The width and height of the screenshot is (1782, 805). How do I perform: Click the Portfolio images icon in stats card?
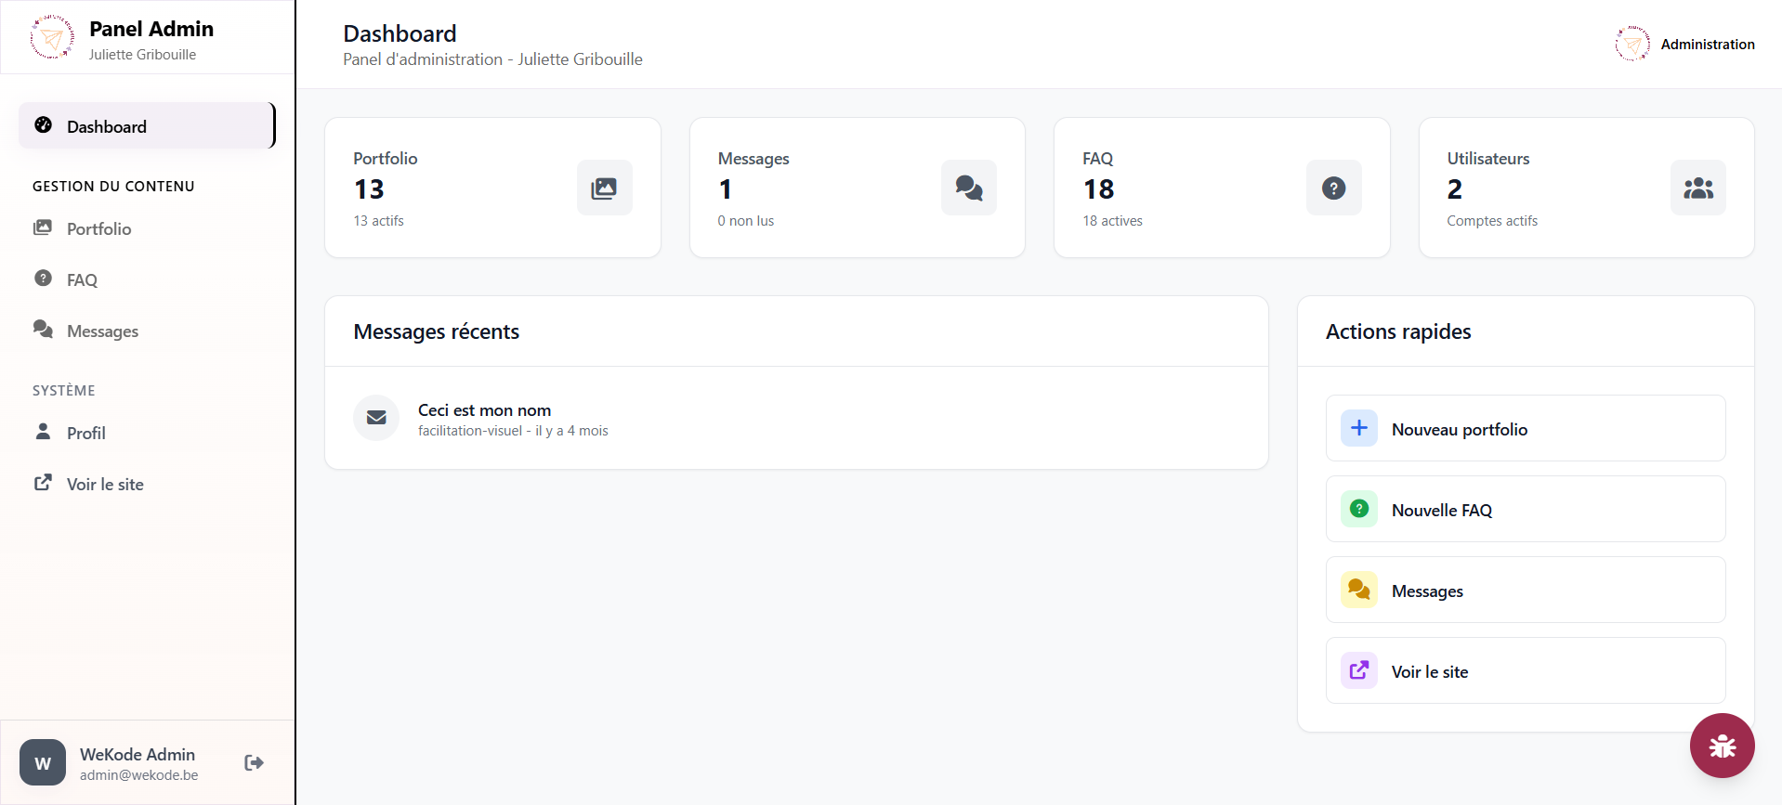tap(604, 188)
